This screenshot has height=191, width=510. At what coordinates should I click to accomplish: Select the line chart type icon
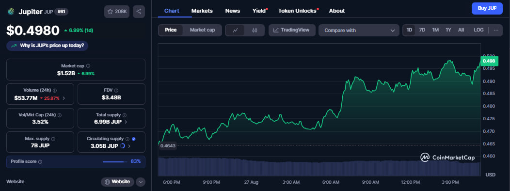point(236,30)
